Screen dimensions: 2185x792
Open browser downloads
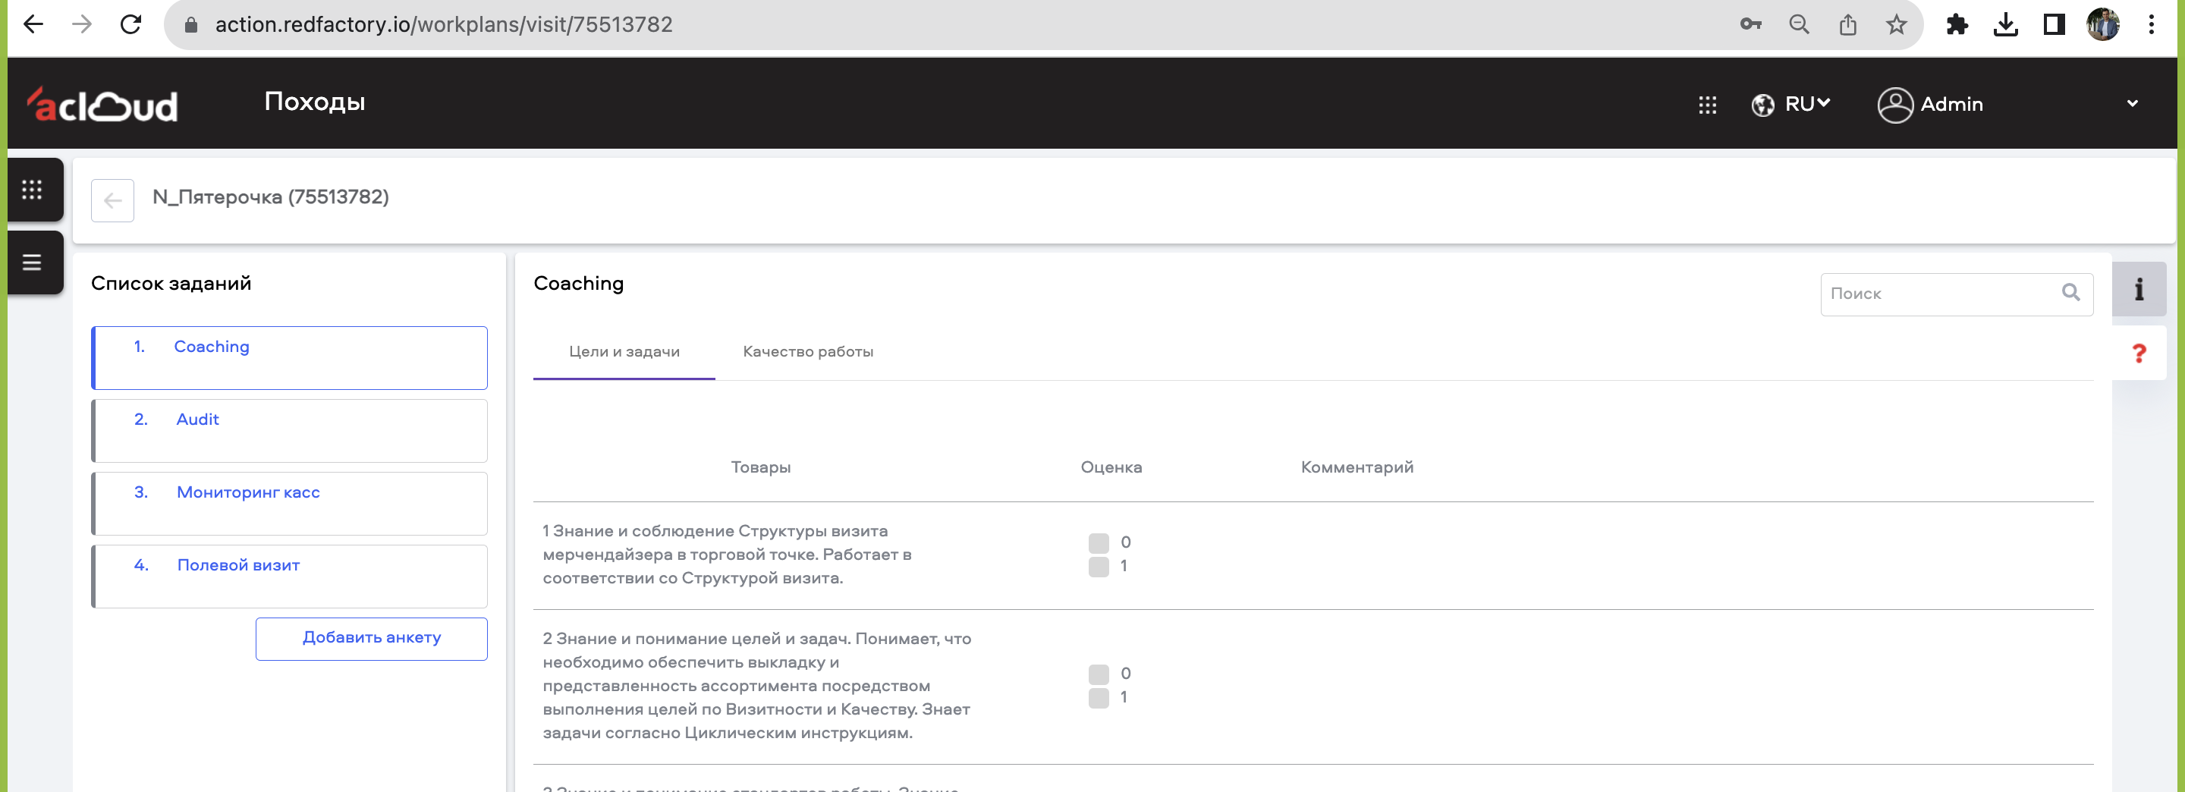pyautogui.click(x=2005, y=24)
